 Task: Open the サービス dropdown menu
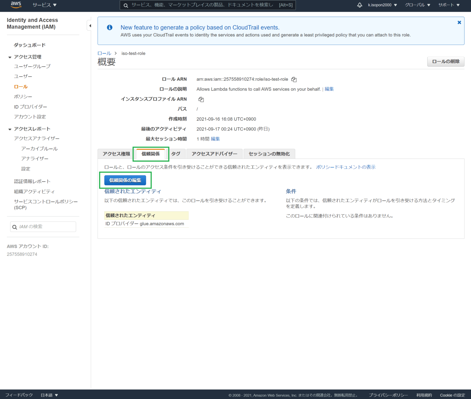[44, 5]
